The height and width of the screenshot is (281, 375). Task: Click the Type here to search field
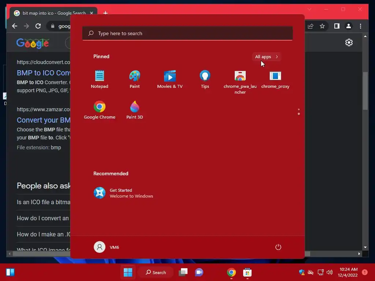pos(187,33)
